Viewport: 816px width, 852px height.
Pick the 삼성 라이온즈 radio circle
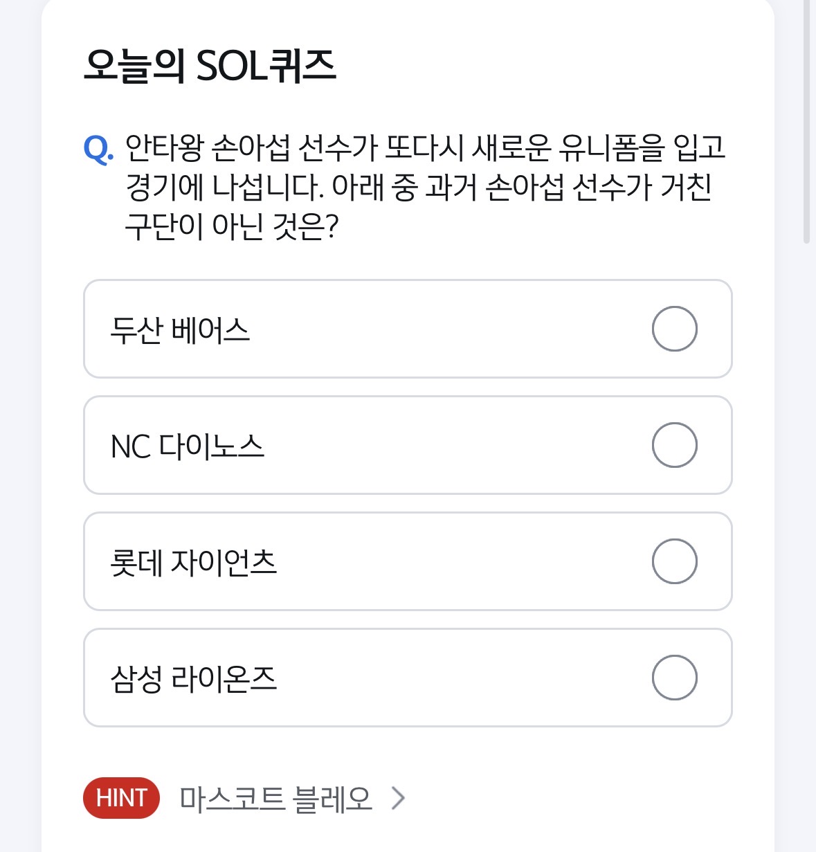(x=674, y=678)
